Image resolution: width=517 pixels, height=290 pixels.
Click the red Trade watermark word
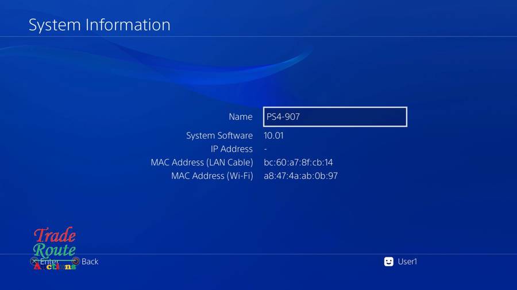coord(55,235)
